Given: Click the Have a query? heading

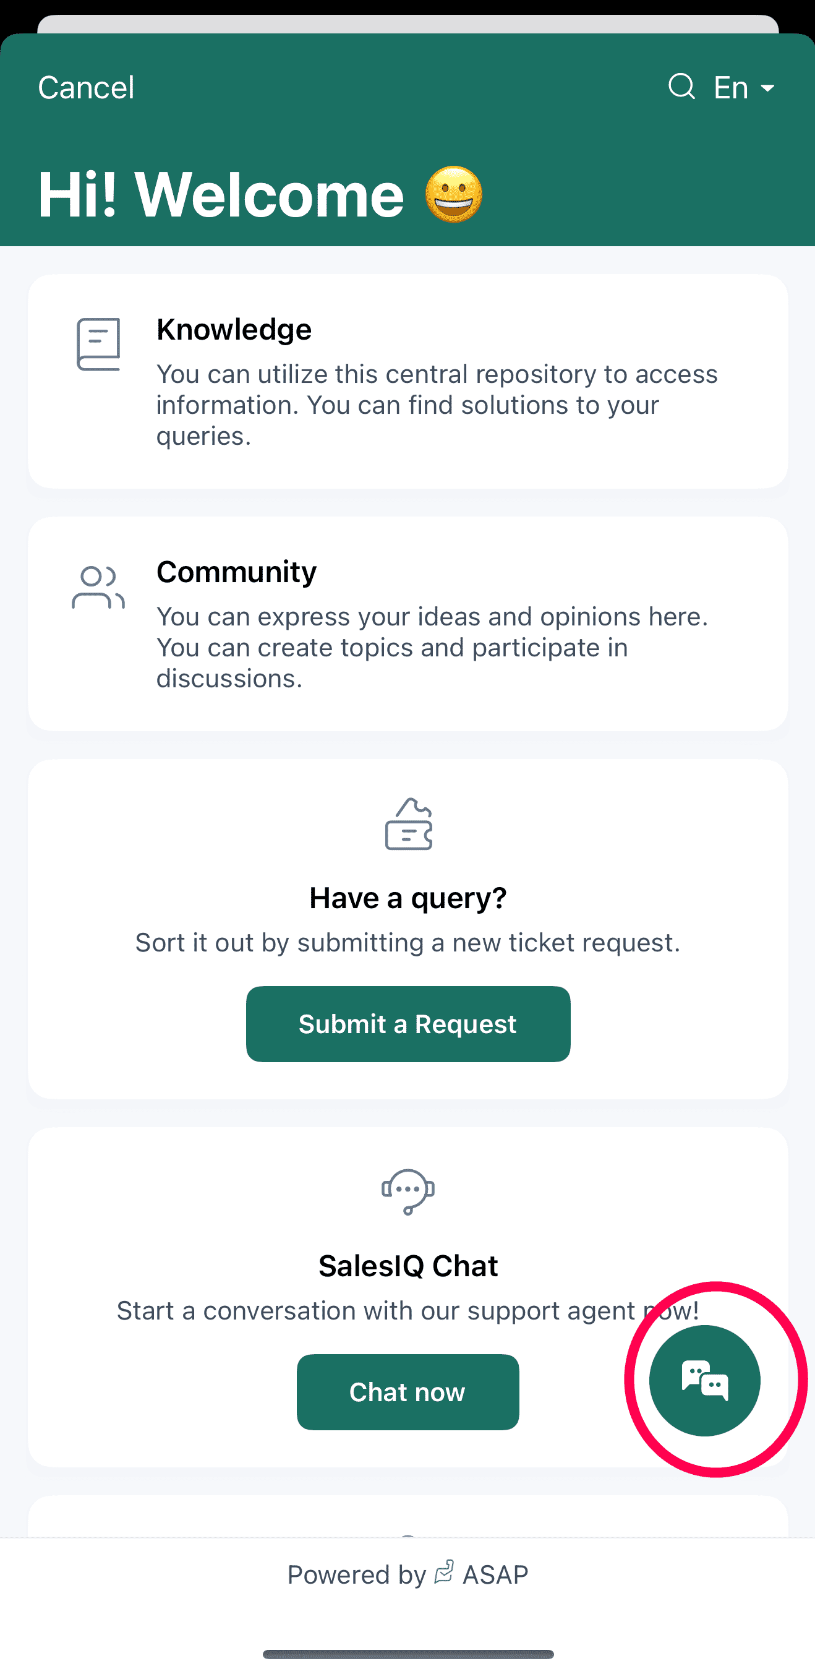Looking at the screenshot, I should 408,898.
